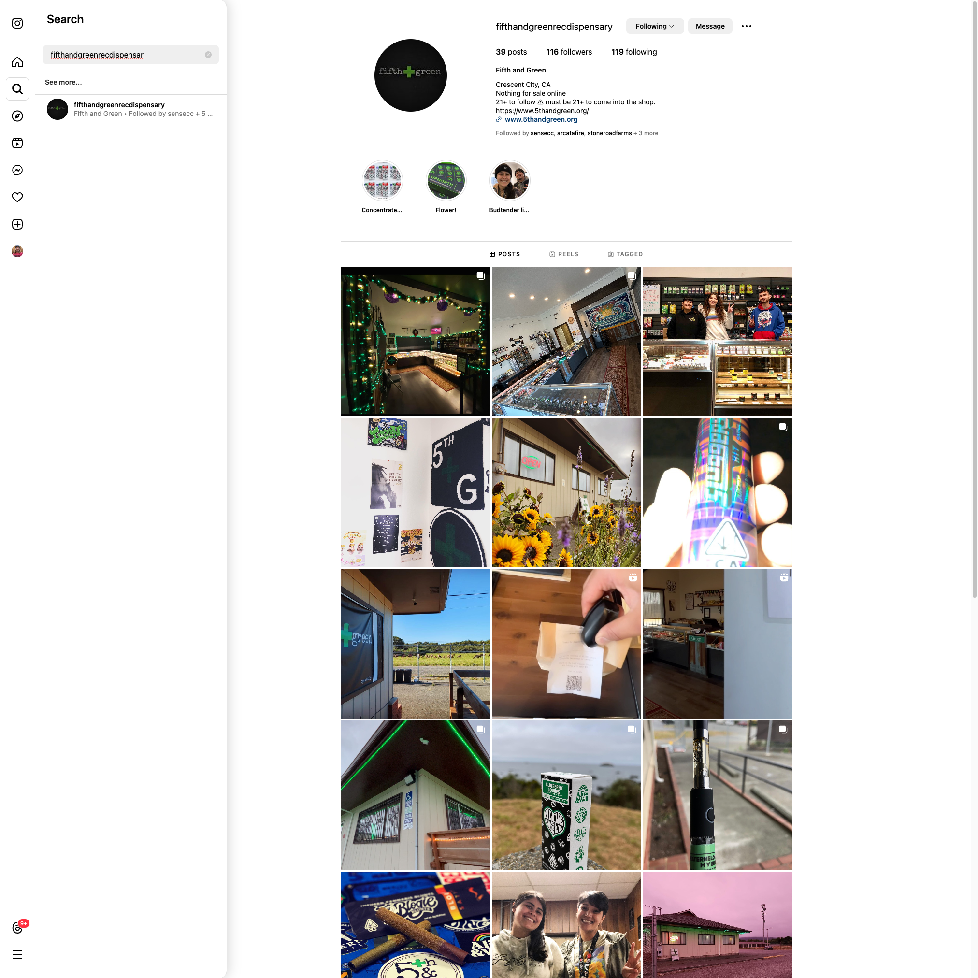Open post with 5th G wall sign

tap(415, 492)
